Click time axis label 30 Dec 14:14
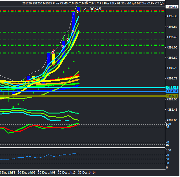 [87, 173]
